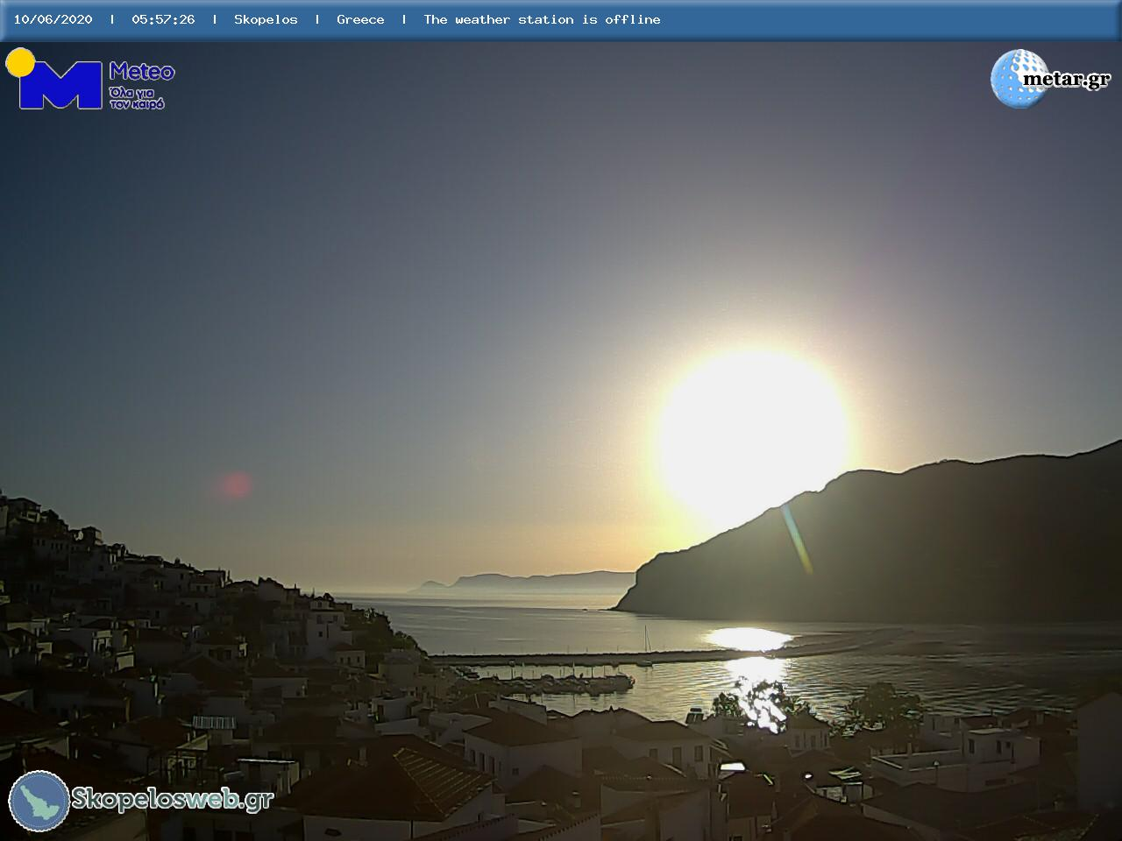Click the bright rising sun in the image
1122x841 pixels.
pos(752,431)
